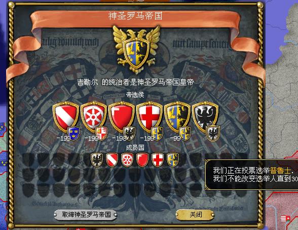Open the red cross member shield under 成员国
Image resolution: width=298 pixels, height=230 pixels.
tap(158, 160)
